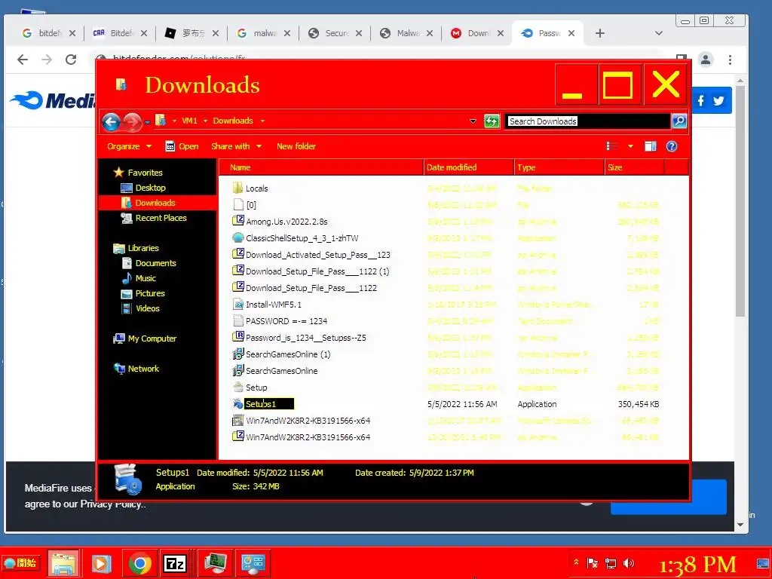This screenshot has height=579, width=772.
Task: Expand the VM1 breadcrumb arrow
Action: (205, 121)
